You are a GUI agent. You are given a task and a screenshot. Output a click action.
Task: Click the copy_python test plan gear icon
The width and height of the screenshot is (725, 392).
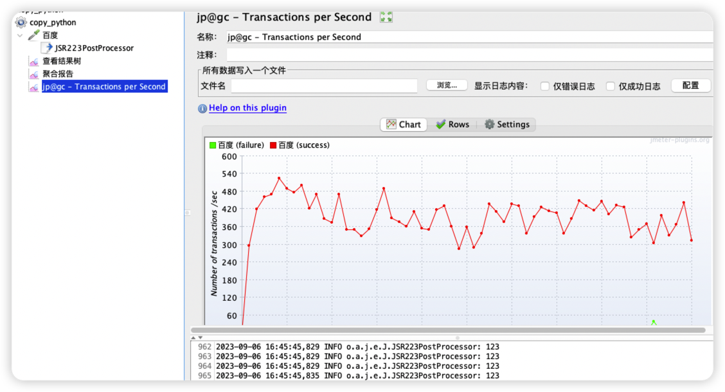(x=20, y=22)
